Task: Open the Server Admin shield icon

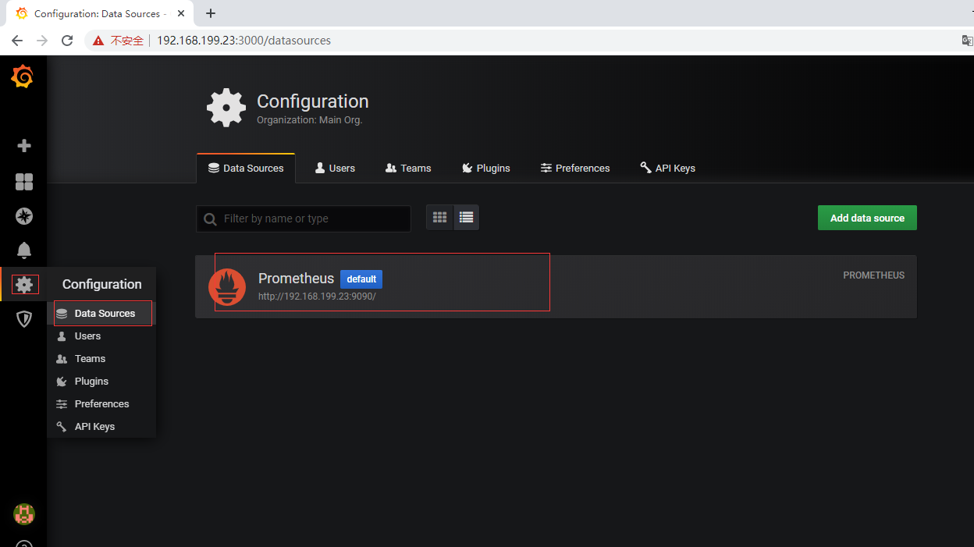Action: click(24, 318)
